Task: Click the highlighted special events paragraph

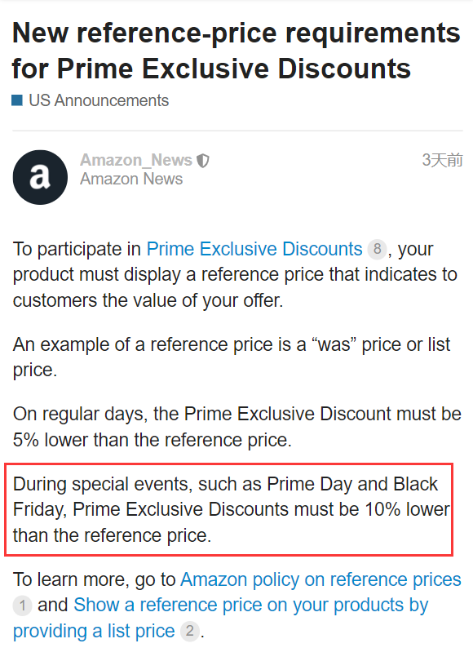Action: [x=231, y=509]
